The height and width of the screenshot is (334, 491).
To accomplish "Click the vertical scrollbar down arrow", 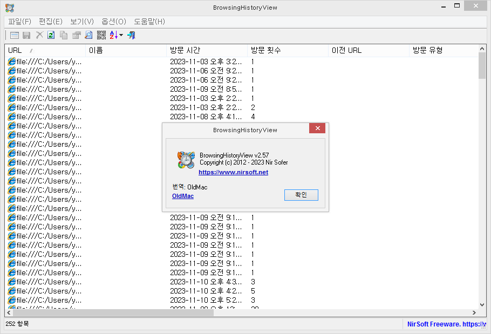I will click(x=482, y=304).
